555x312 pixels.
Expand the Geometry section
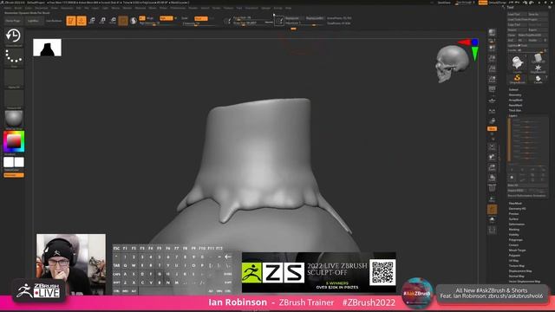click(x=515, y=94)
